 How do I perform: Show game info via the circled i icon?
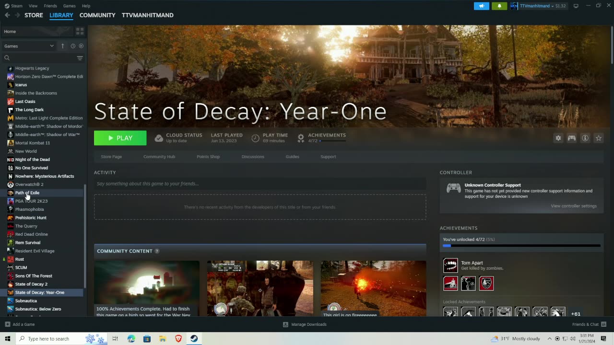tap(585, 138)
